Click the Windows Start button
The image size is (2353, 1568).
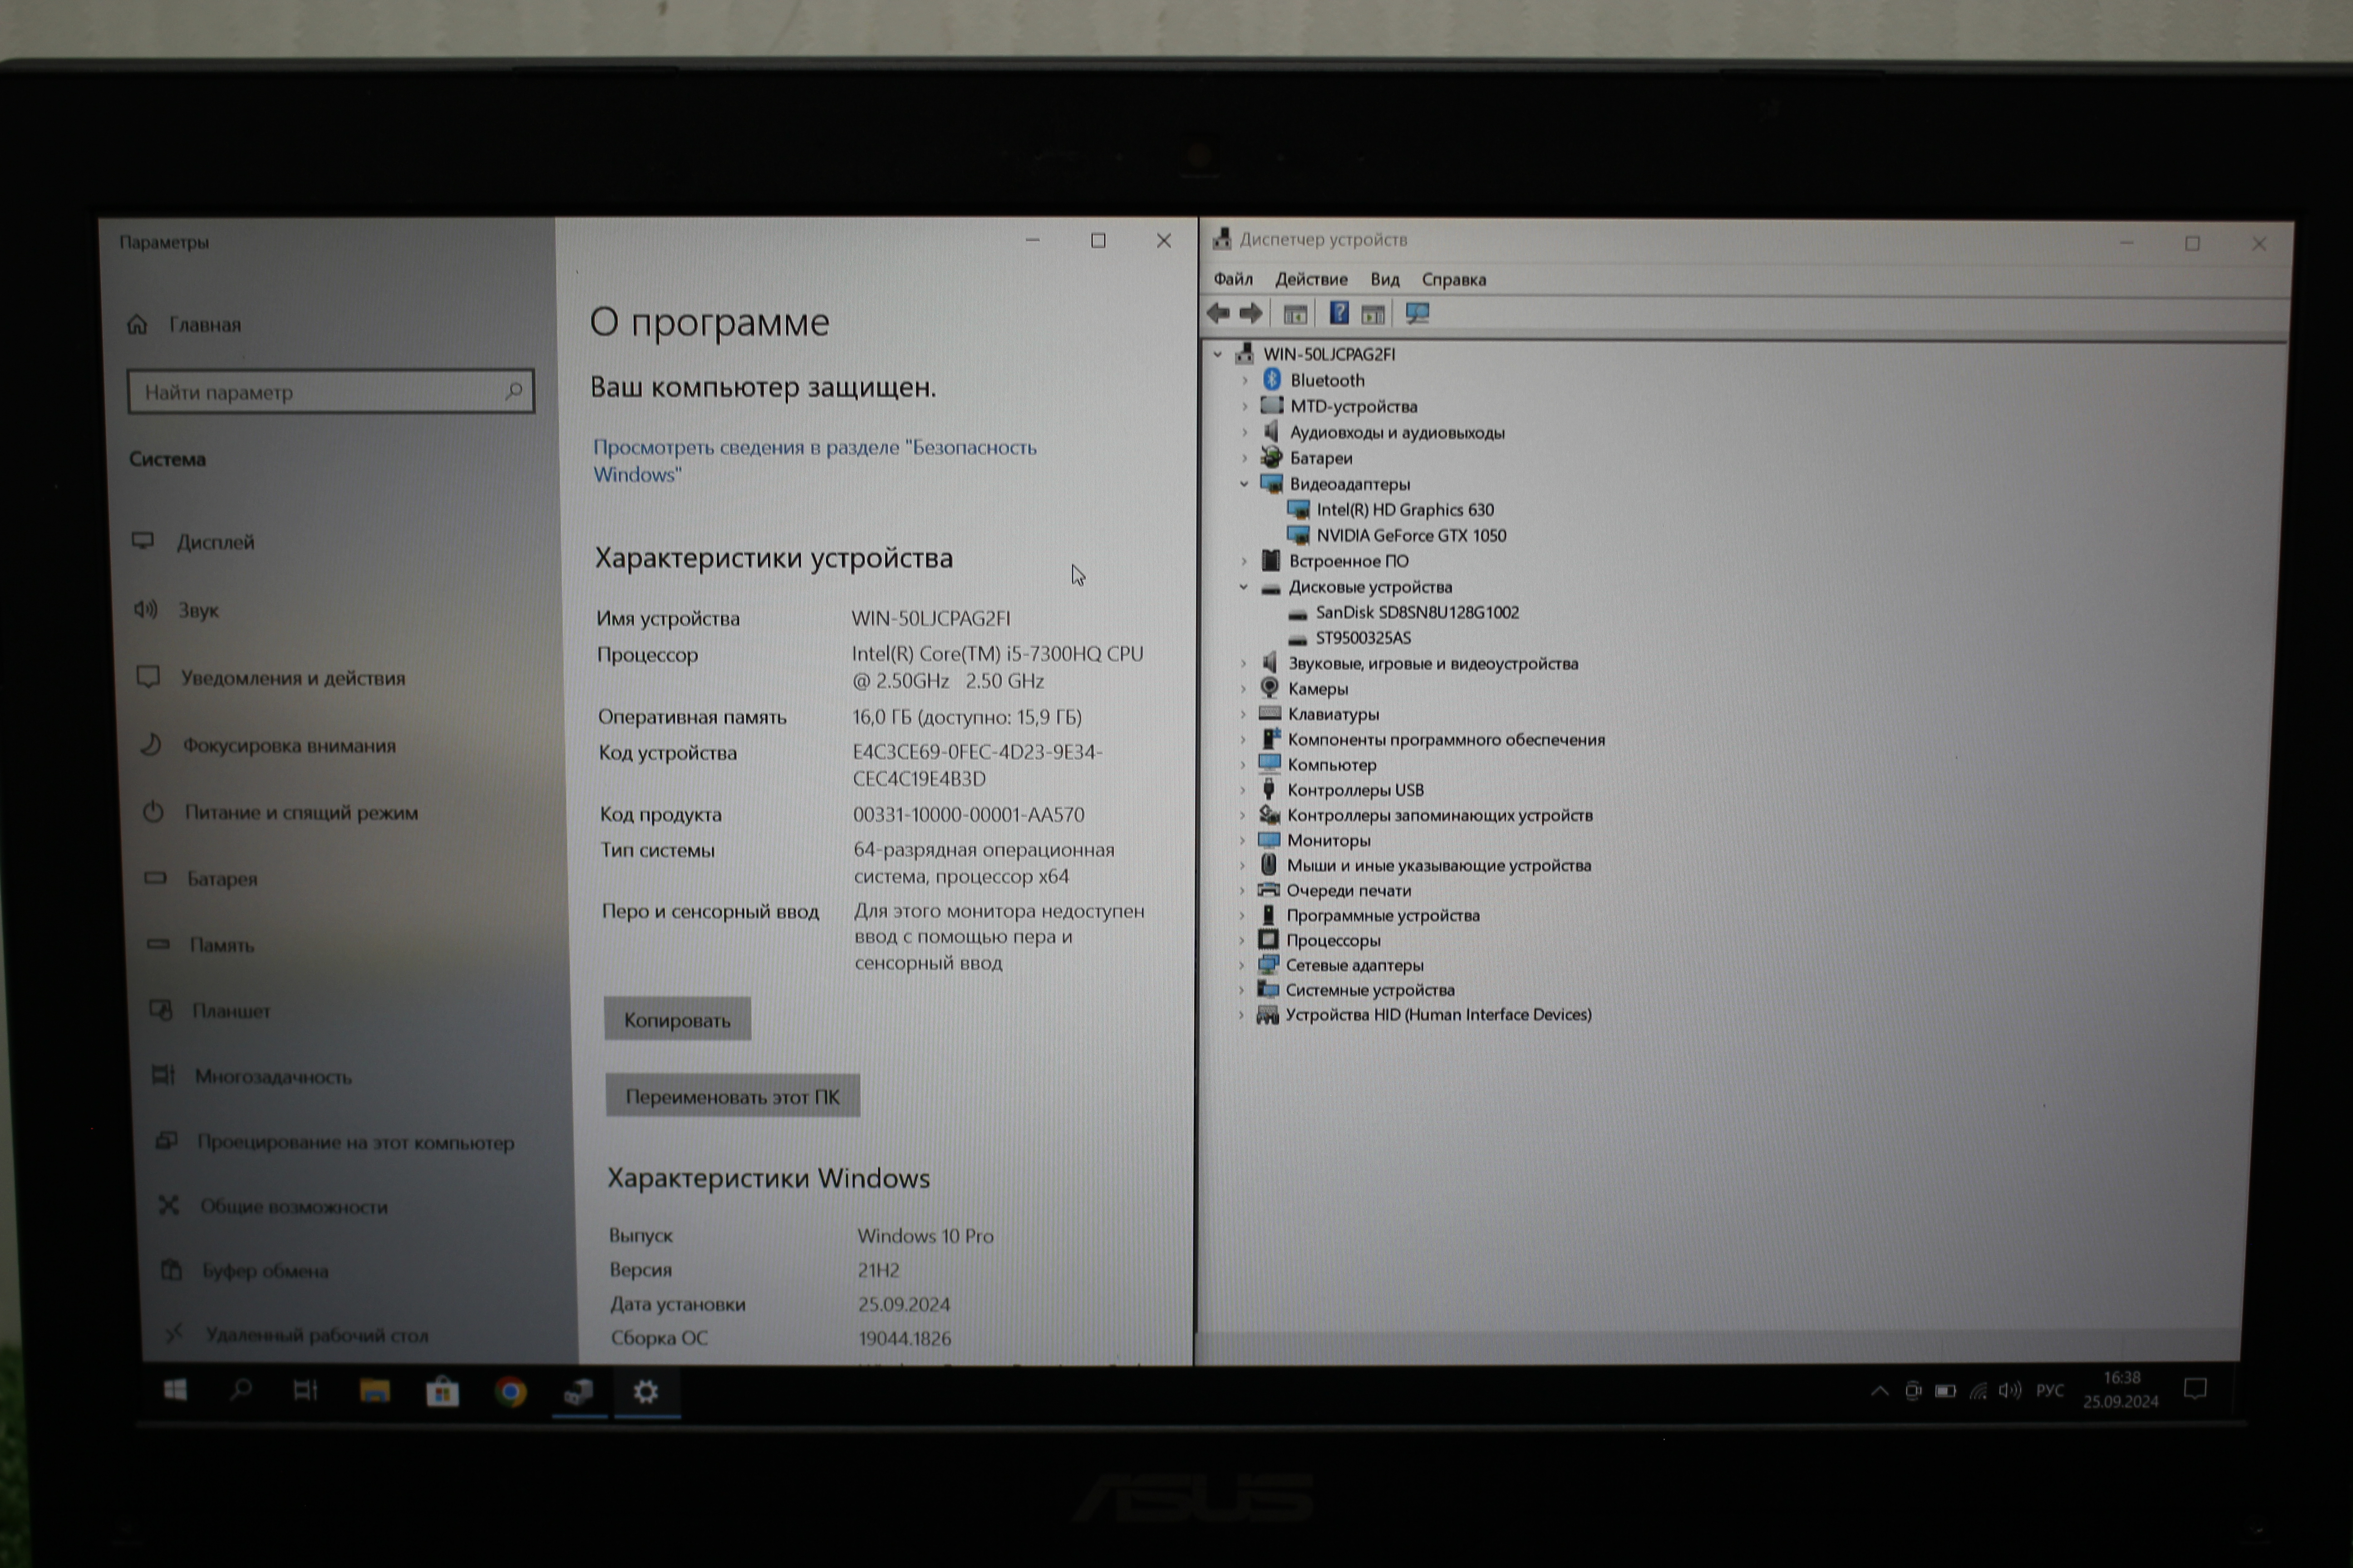pyautogui.click(x=175, y=1391)
